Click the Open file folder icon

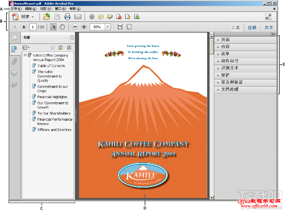[x=47, y=16]
